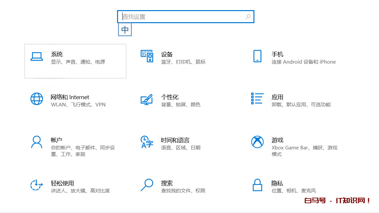Open 设备 via keyboard and speaker icon
The height and width of the screenshot is (213, 379).
pyautogui.click(x=147, y=56)
